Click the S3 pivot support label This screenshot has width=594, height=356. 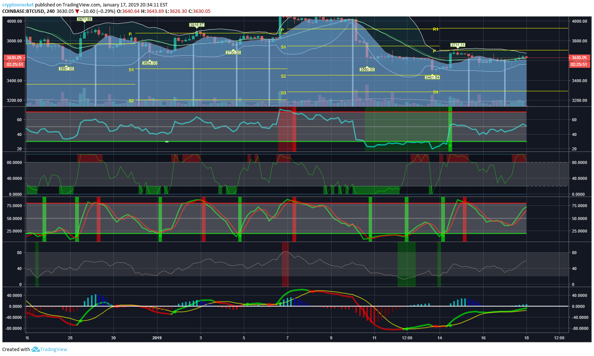283,93
